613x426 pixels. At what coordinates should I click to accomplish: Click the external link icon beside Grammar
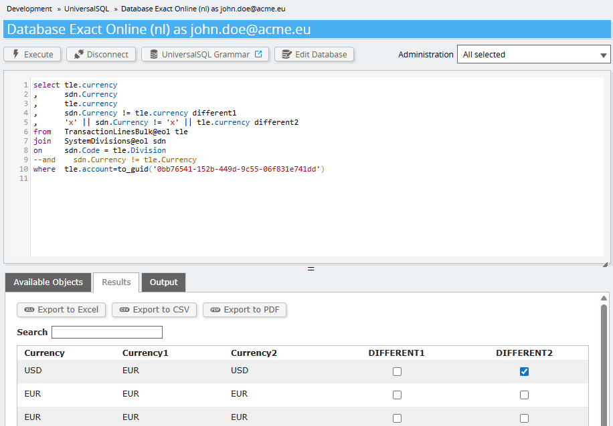[259, 54]
